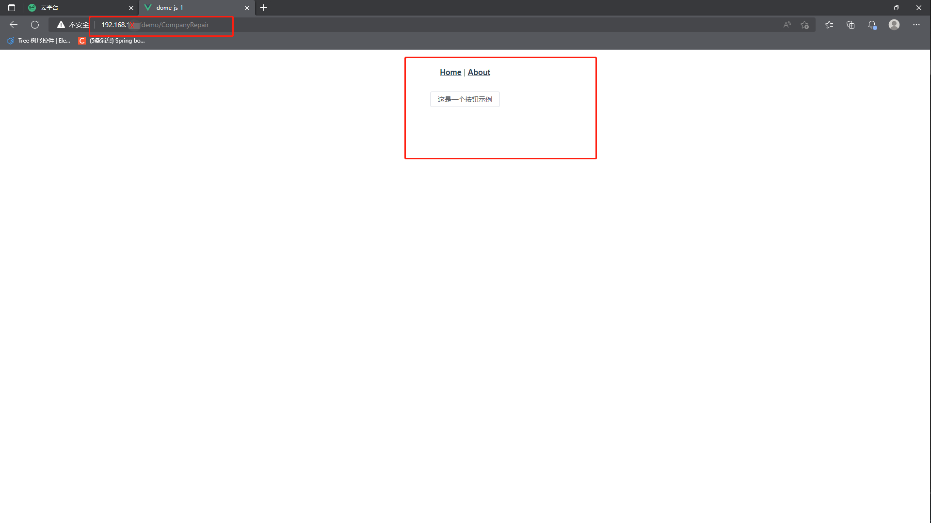Click the About navigation link
The image size is (931, 523).
479,72
